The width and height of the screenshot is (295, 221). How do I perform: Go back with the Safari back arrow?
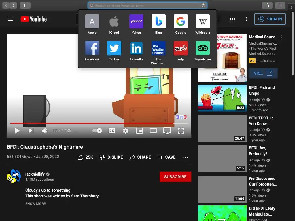[x=6, y=5]
